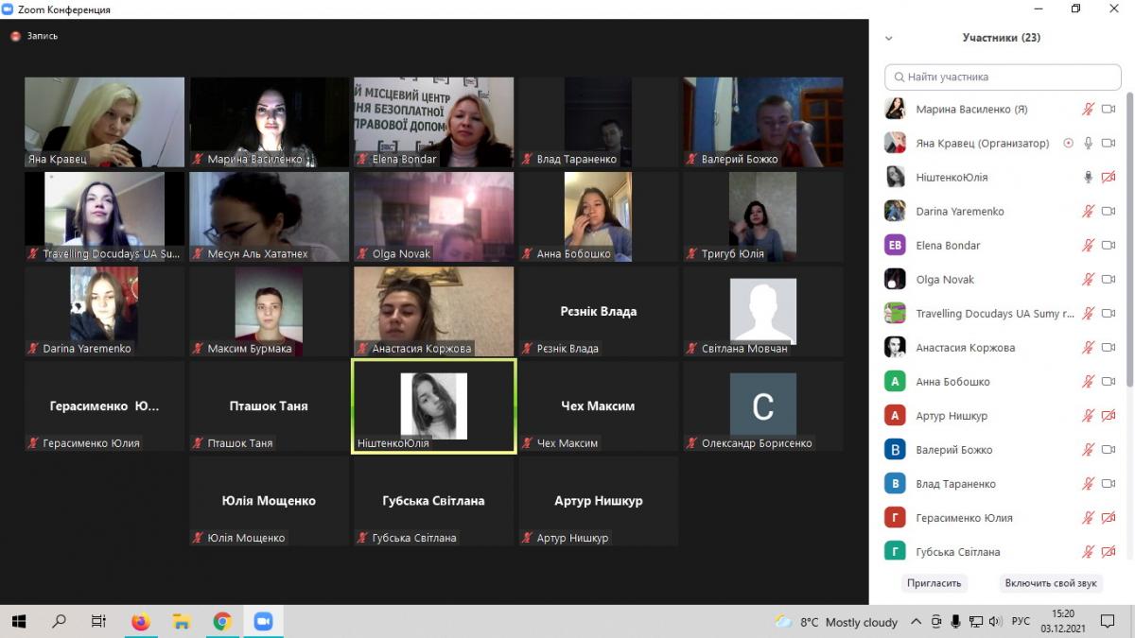
Task: Open Firefox from taskbar
Action: point(141,622)
